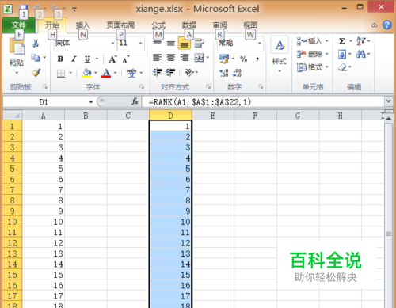Toggle Underline formatting
Image resolution: width=396 pixels, height=308 pixels.
tap(87, 59)
